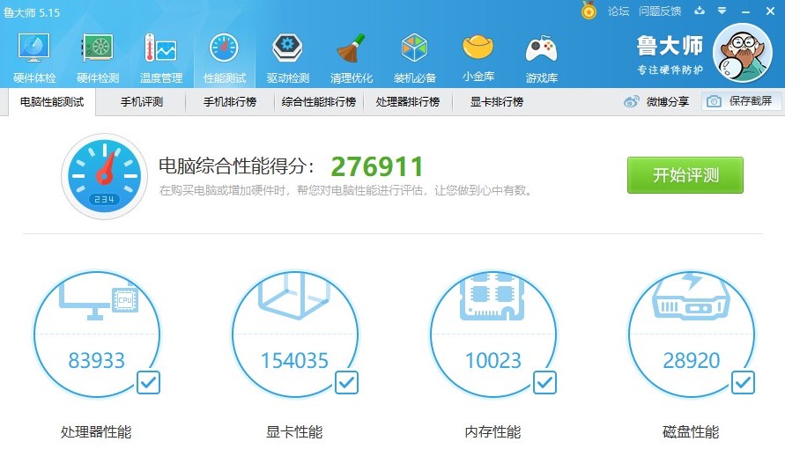Viewport: 785px width, 456px height.
Task: Switch to the 显卡排行榜 tab
Action: pyautogui.click(x=497, y=102)
